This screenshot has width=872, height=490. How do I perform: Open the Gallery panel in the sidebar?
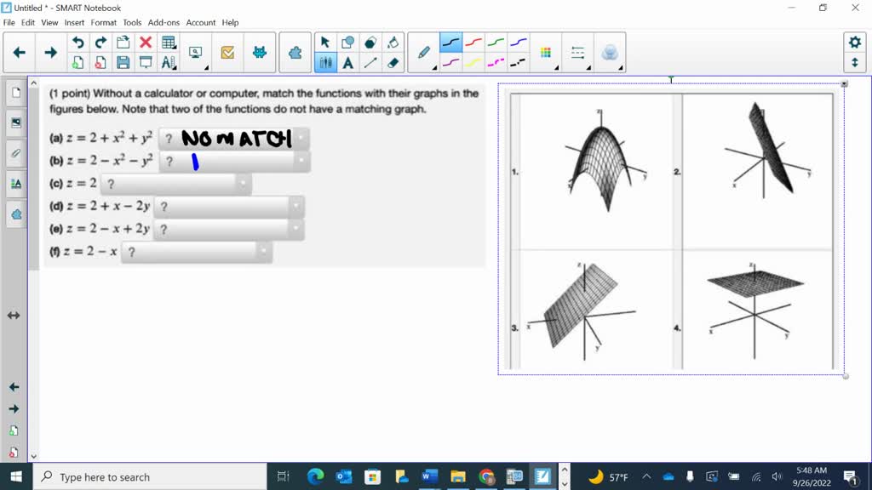point(14,122)
